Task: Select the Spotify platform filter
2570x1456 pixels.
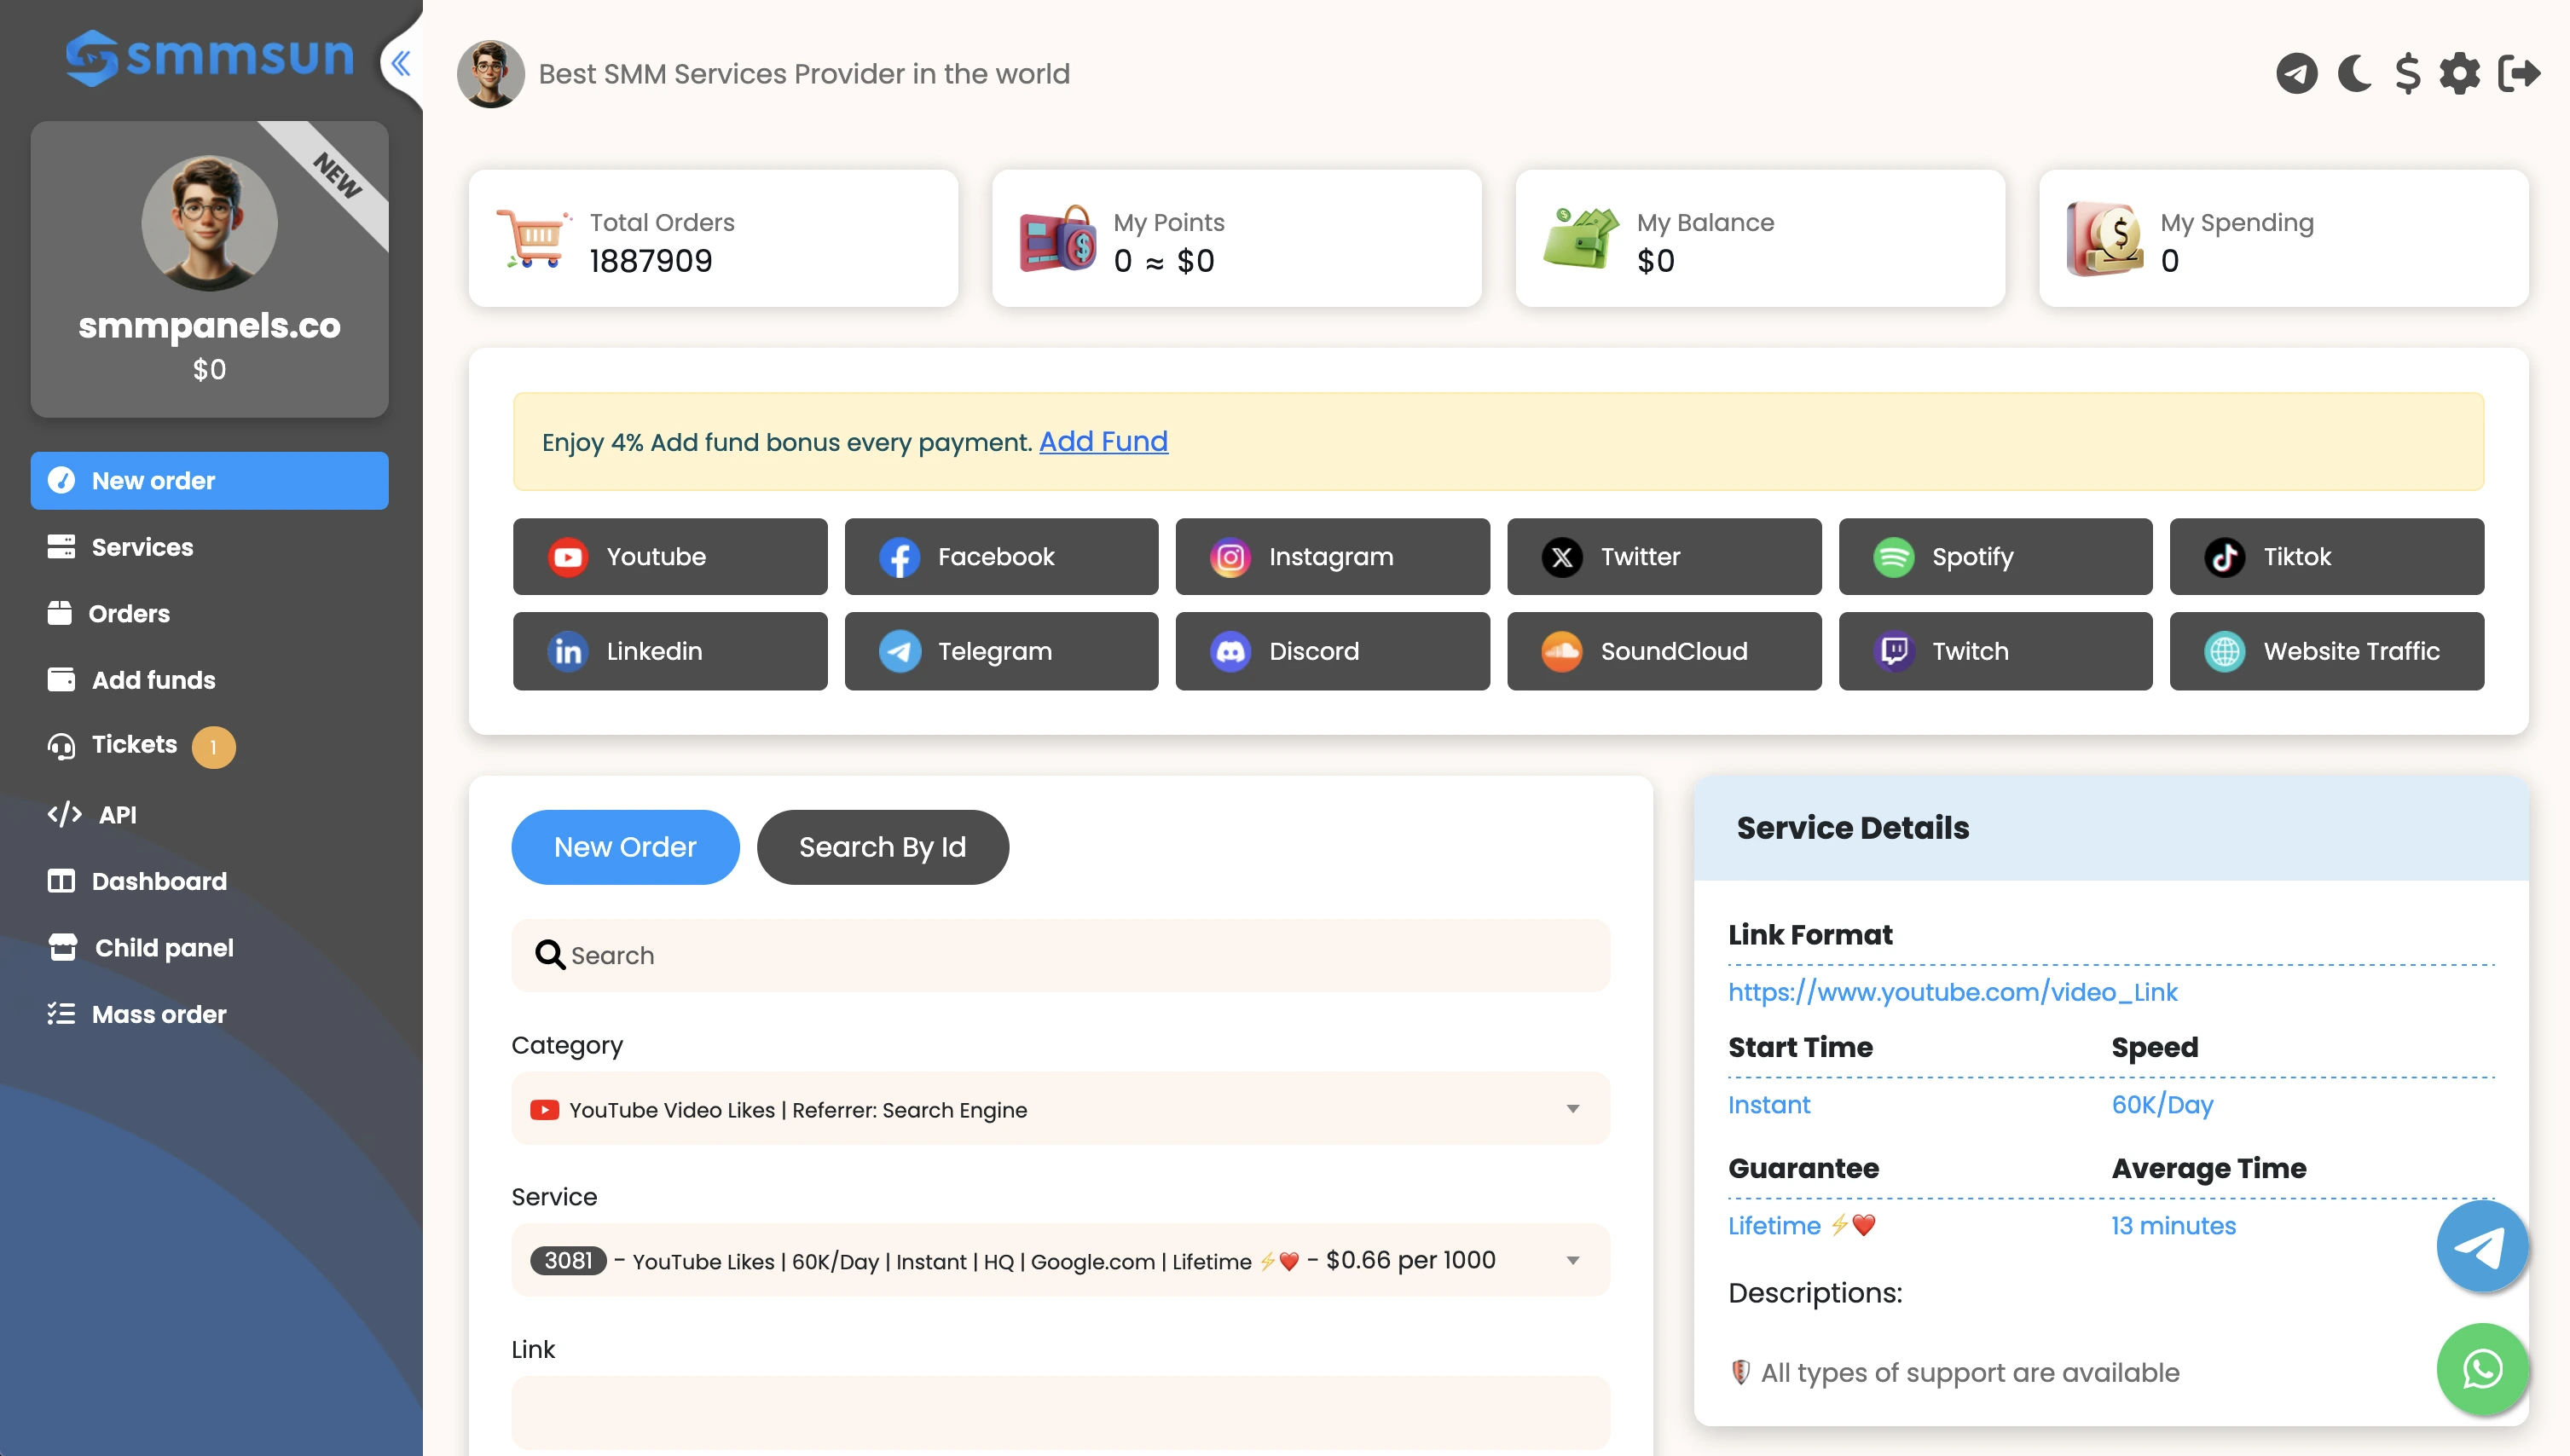Action: 1995,557
